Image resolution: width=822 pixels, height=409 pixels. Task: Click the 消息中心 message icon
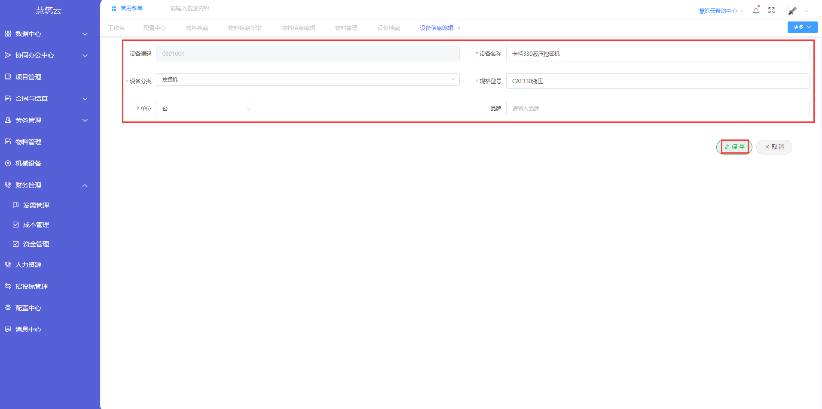click(8, 329)
